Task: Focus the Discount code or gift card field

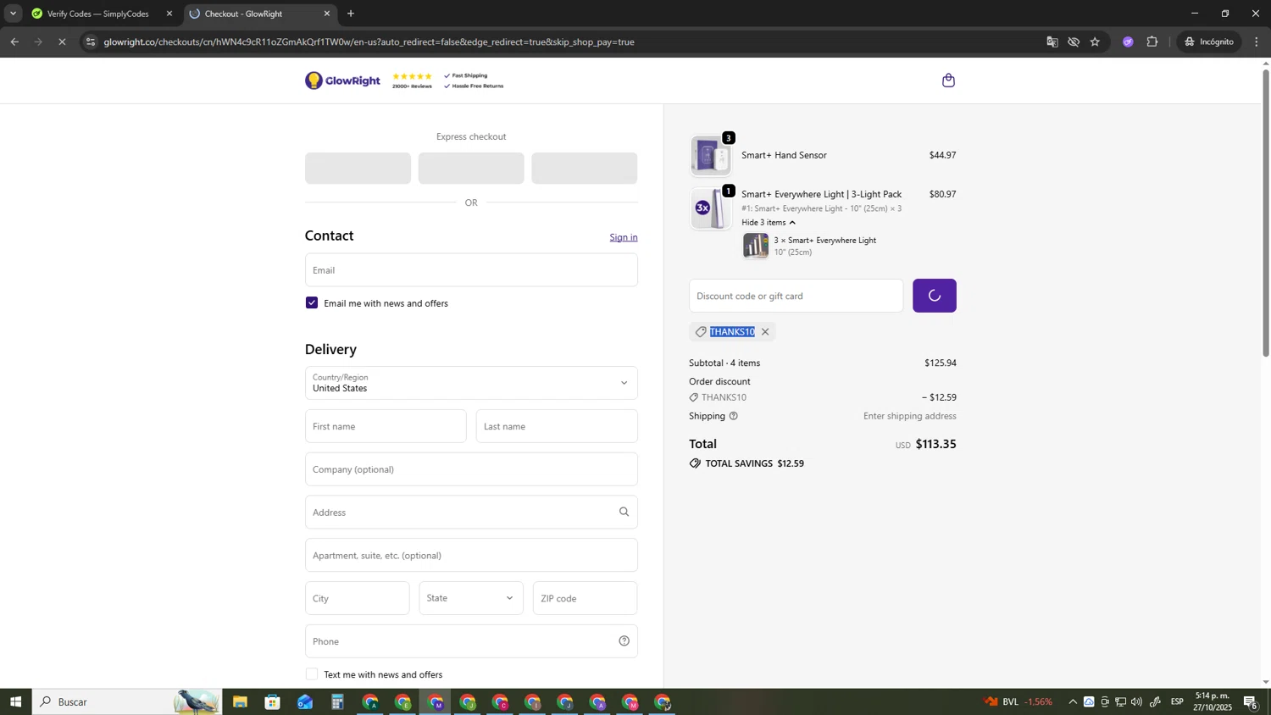Action: pos(796,296)
